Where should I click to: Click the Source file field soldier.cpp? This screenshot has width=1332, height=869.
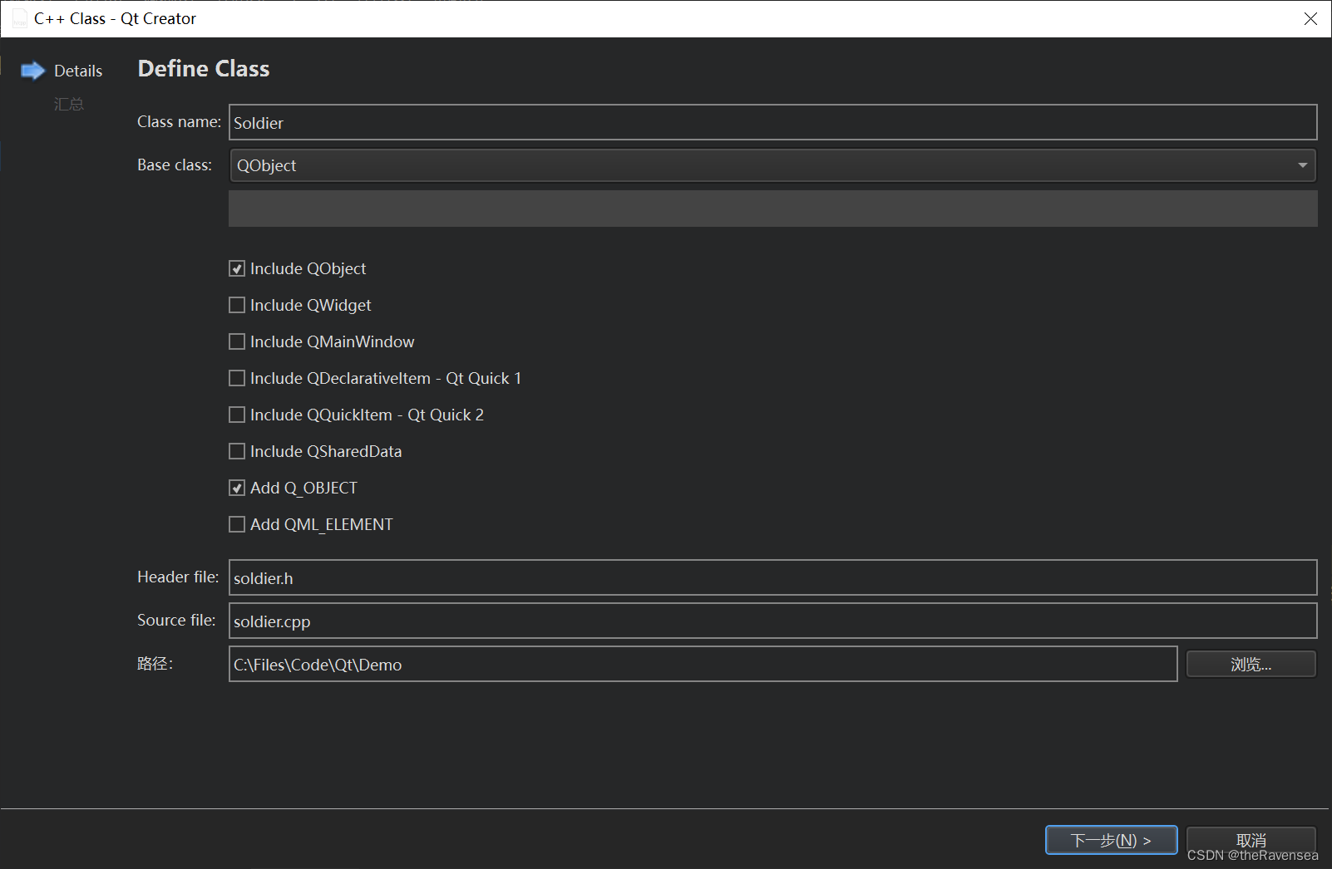click(x=772, y=621)
